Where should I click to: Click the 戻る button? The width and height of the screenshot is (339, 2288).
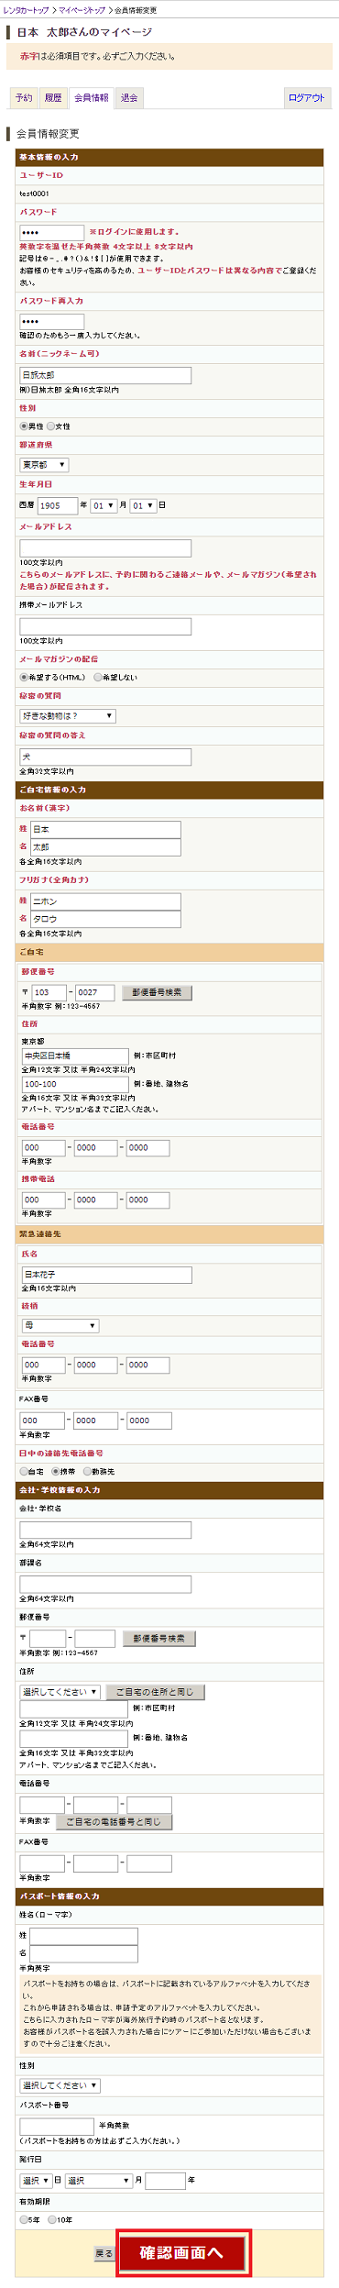[104, 2253]
